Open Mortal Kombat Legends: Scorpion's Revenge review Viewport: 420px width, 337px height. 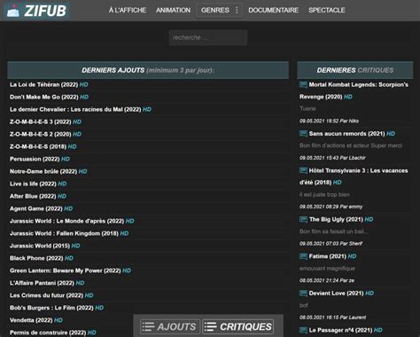[x=354, y=90]
